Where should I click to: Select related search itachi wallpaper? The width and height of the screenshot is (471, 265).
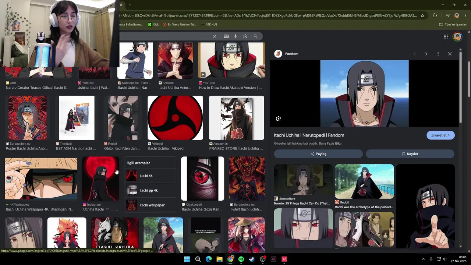click(150, 205)
